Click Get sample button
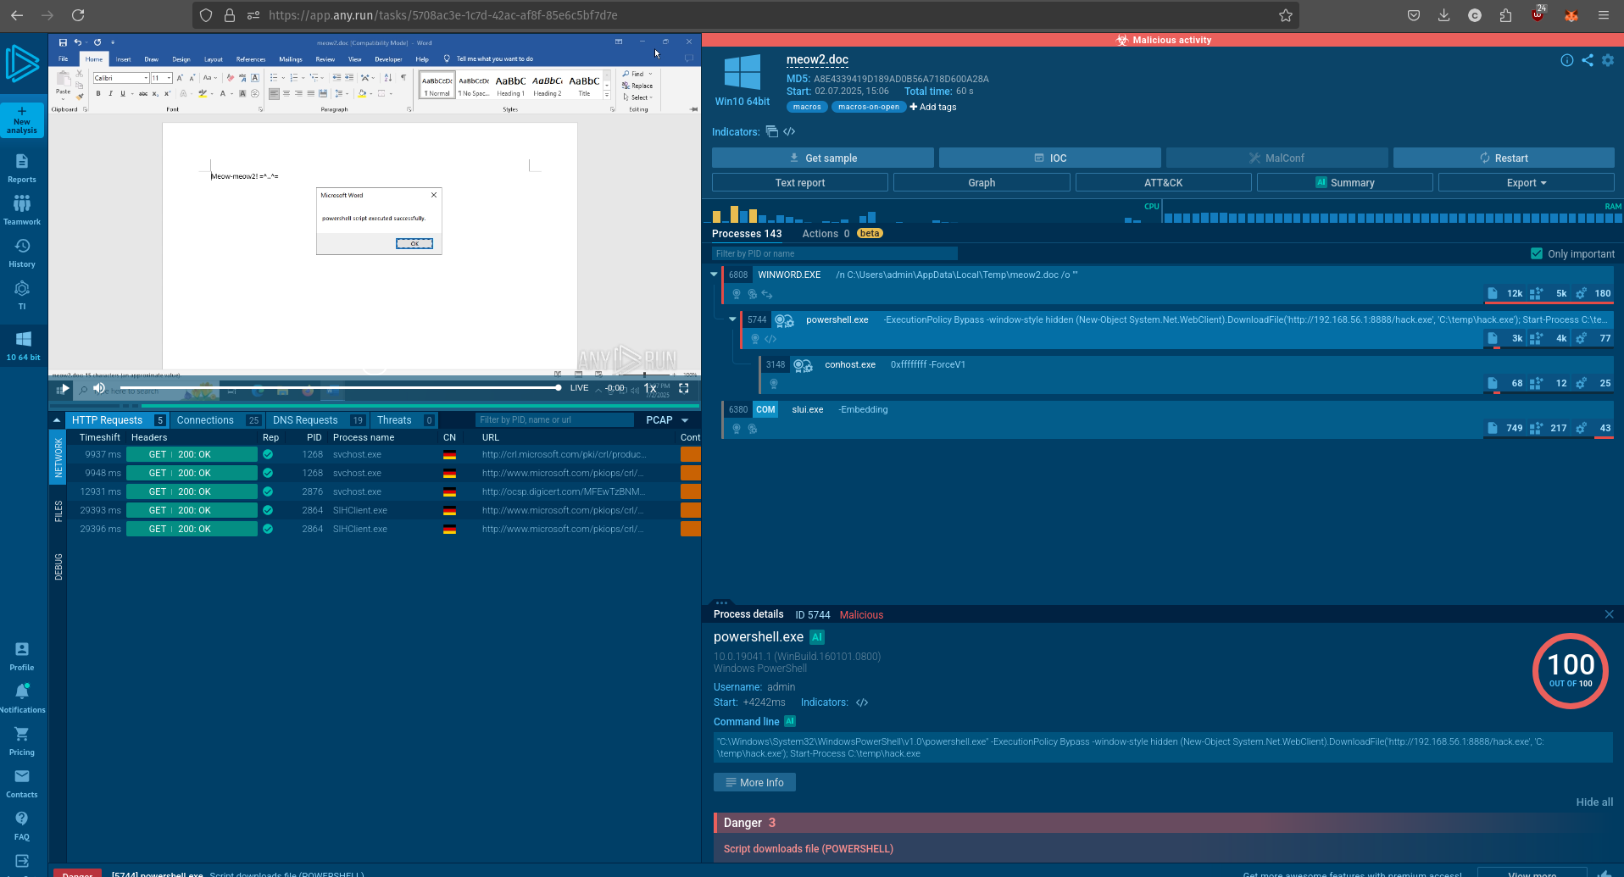This screenshot has height=877, width=1624. point(822,158)
